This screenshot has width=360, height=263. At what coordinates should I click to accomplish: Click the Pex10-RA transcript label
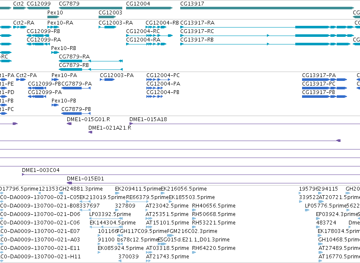[60, 22]
